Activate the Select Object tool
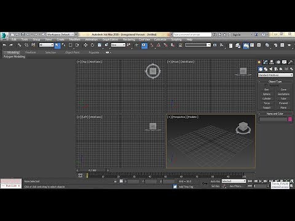Screen dimensions: 295x221 click(58, 45)
